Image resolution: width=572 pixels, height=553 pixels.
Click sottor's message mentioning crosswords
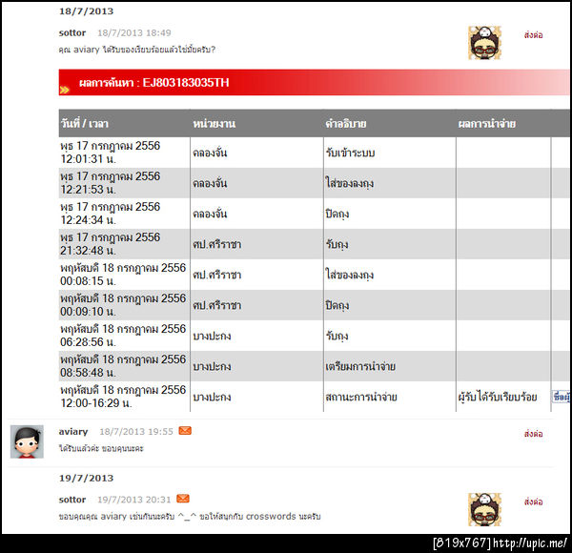(190, 517)
